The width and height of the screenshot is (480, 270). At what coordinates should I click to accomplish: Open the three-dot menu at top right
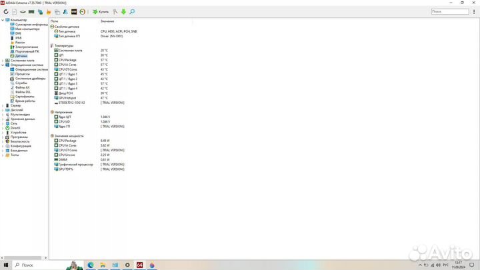pos(474,11)
